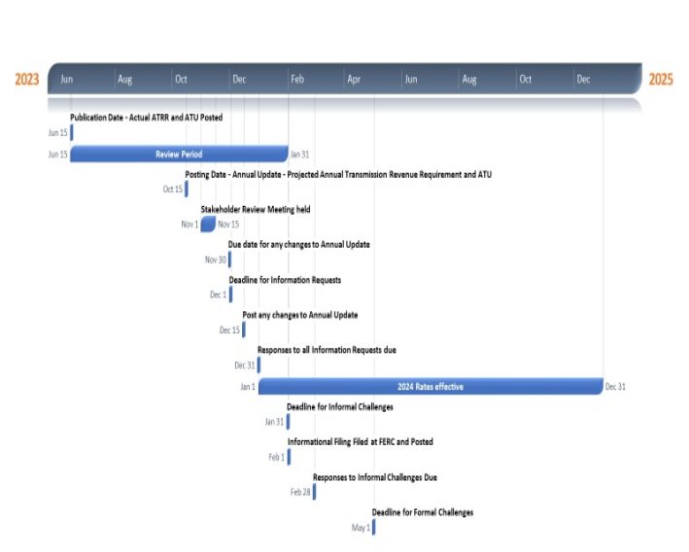This screenshot has height=552, width=689.
Task: Click Responses to all Information Requests due
Action: click(x=327, y=350)
